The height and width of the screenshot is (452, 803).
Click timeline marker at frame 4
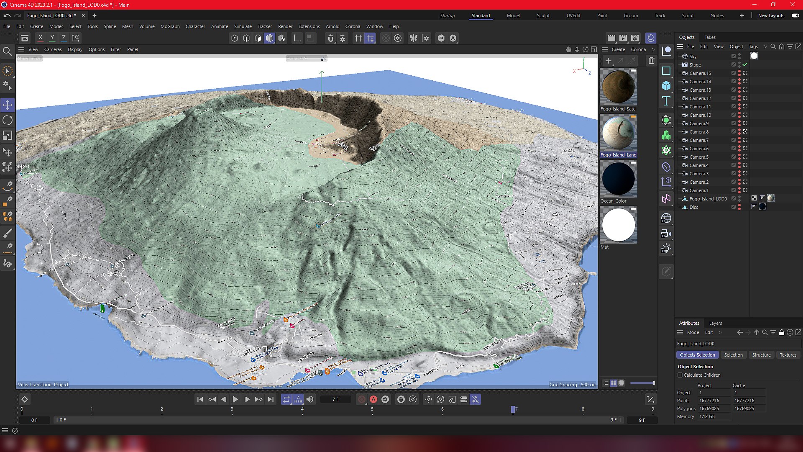[x=302, y=409]
